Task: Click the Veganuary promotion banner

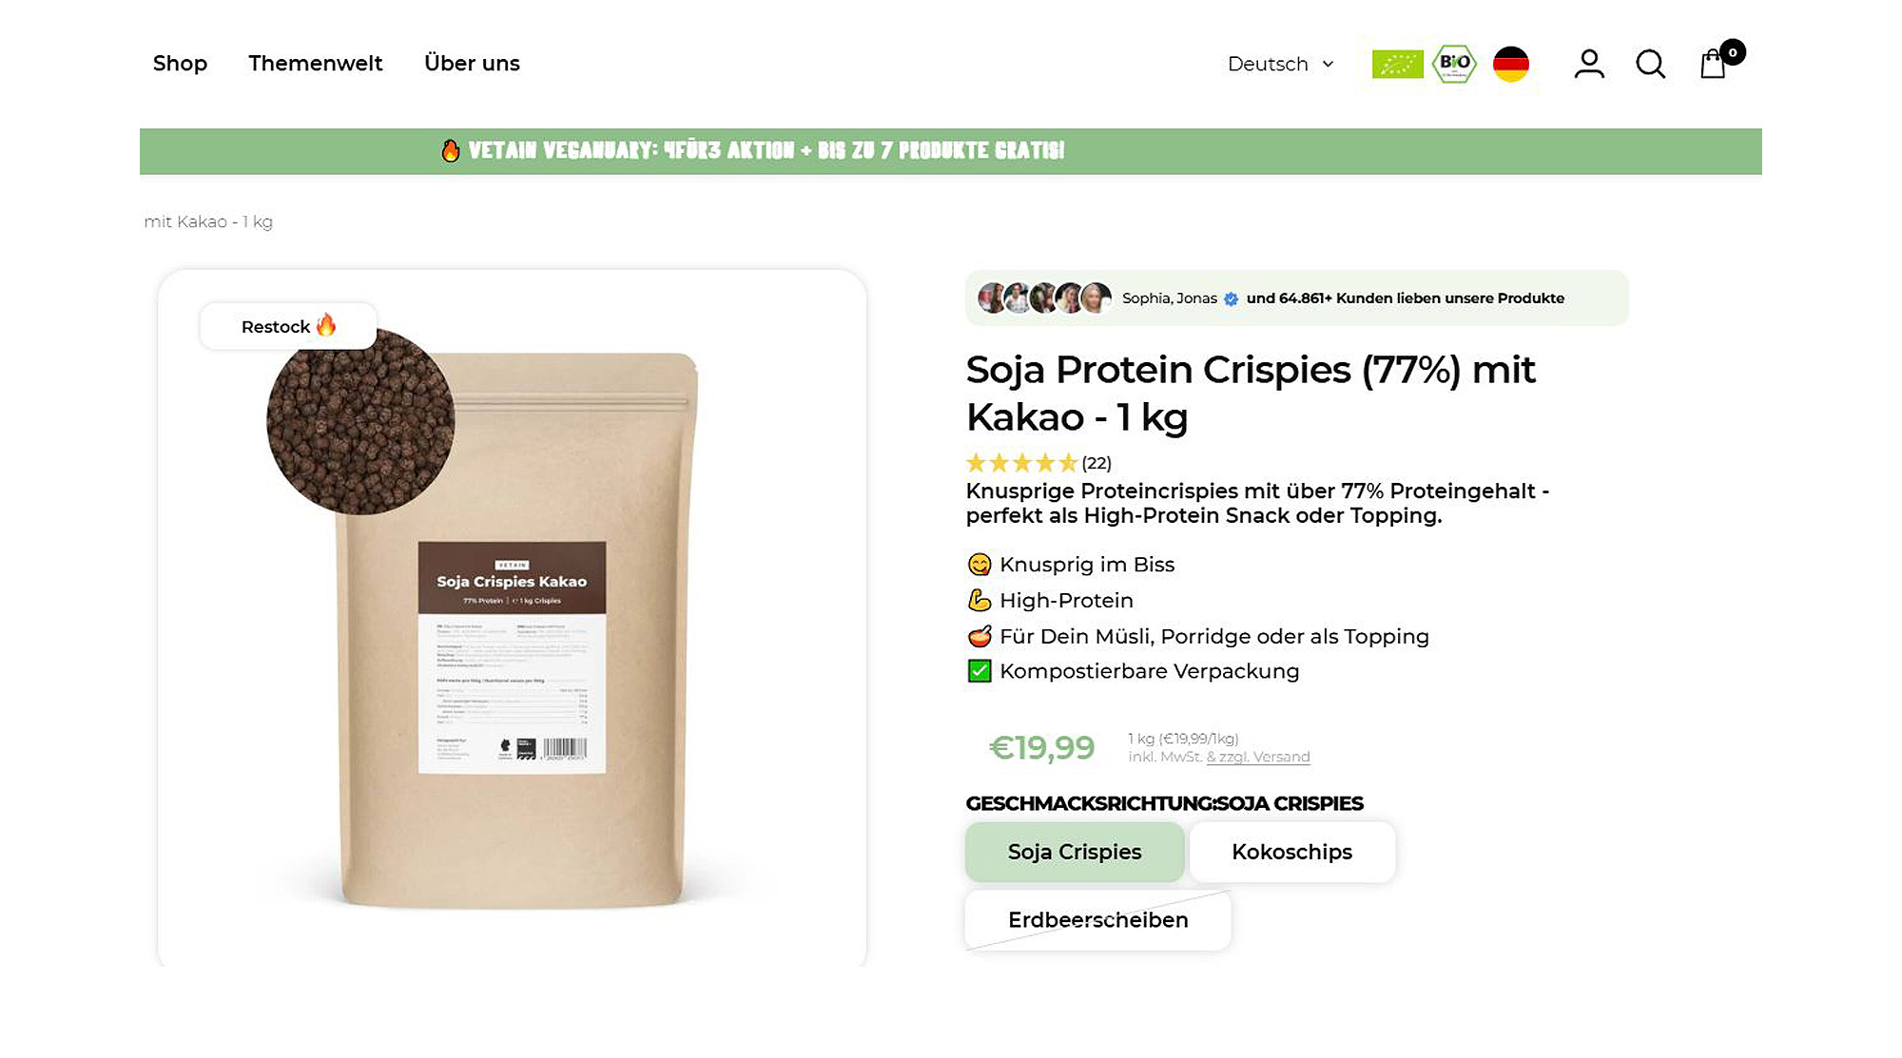Action: coord(951,151)
